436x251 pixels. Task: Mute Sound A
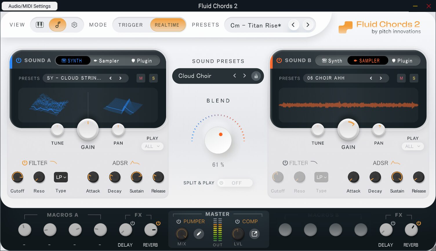(141, 78)
